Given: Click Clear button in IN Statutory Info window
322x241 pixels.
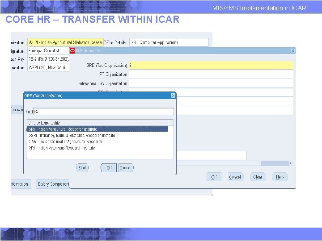Looking at the screenshot, I should point(258,177).
